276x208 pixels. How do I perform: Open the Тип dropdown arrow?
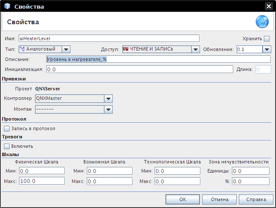coord(66,49)
